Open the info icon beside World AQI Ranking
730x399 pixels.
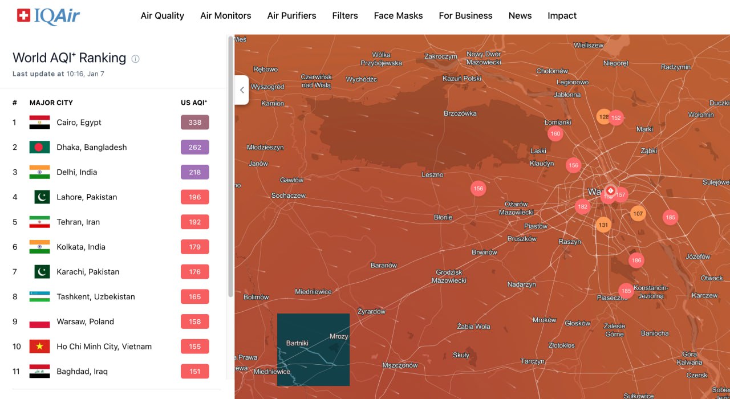coord(135,59)
